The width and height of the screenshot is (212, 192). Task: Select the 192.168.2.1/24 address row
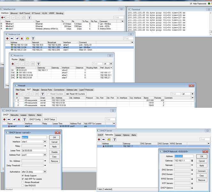click(69, 50)
